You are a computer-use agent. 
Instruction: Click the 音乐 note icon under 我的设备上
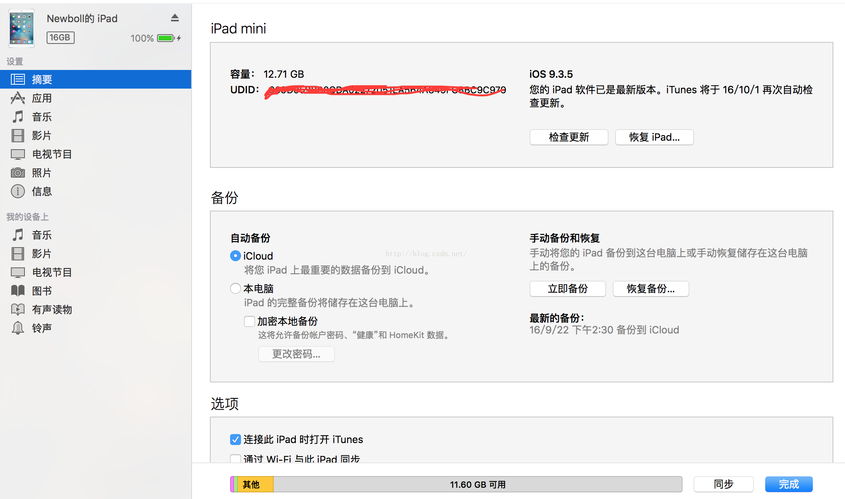pos(18,235)
